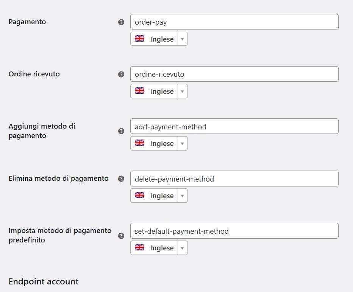Viewport: 353px width, 292px height.
Task: Click help icon for Aggiungi metodo di pagamento
Action: click(x=121, y=131)
